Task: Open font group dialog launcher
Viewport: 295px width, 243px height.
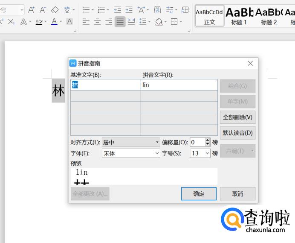Action: coord(75,30)
